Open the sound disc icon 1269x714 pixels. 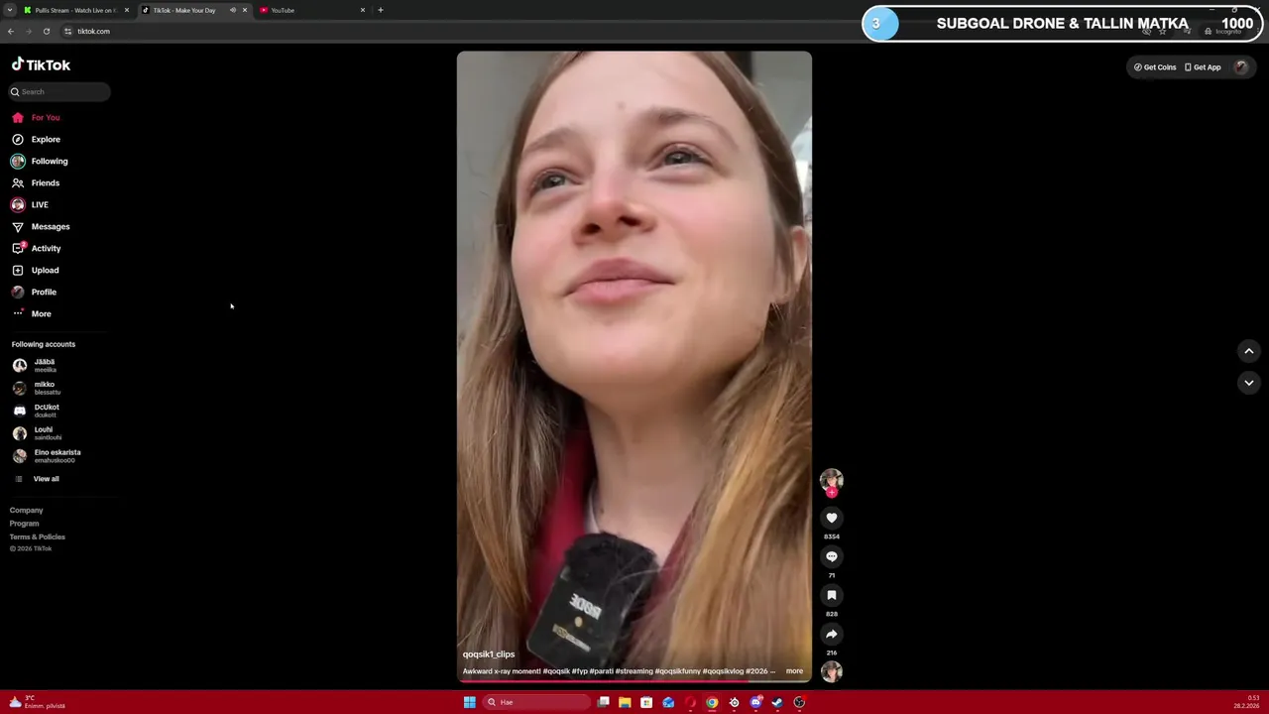(x=832, y=671)
